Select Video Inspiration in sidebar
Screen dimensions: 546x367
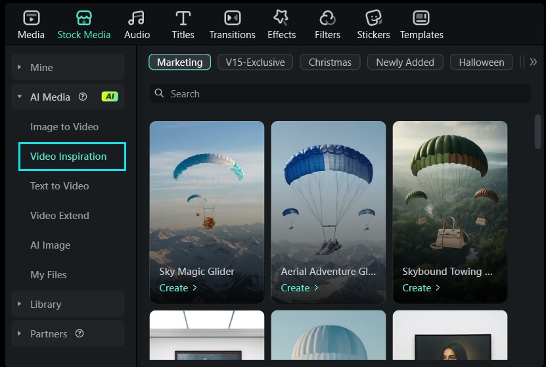[x=72, y=157]
